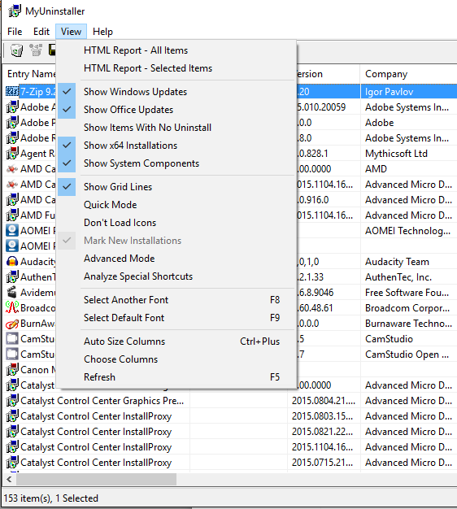Open the Edit menu

click(41, 32)
